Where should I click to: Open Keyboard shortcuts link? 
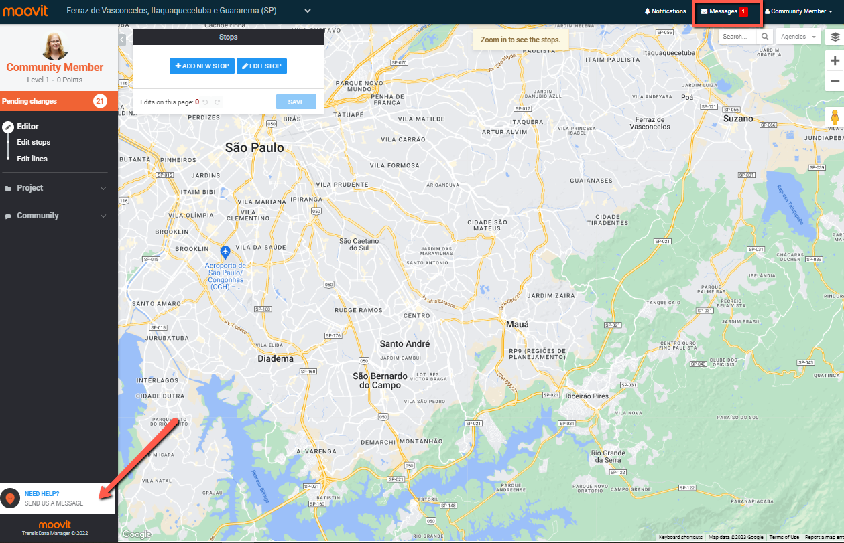point(680,537)
